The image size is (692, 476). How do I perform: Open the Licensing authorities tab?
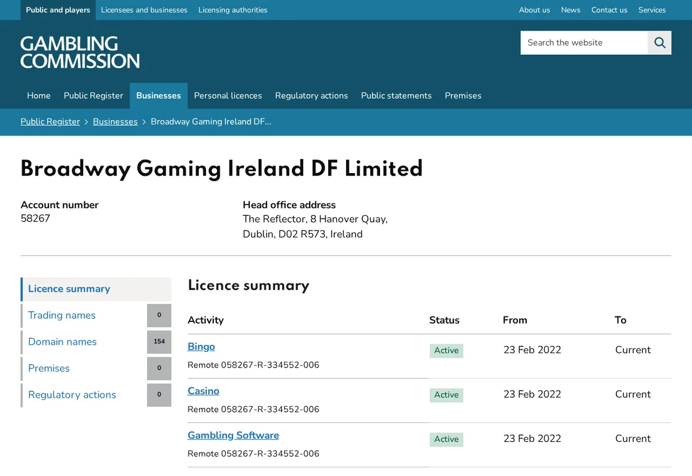tap(233, 10)
